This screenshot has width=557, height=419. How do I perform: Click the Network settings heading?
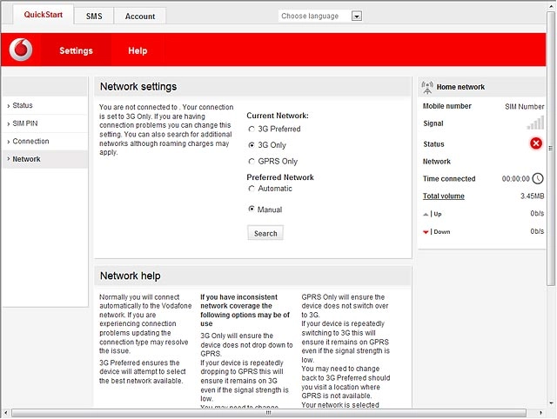(x=138, y=87)
